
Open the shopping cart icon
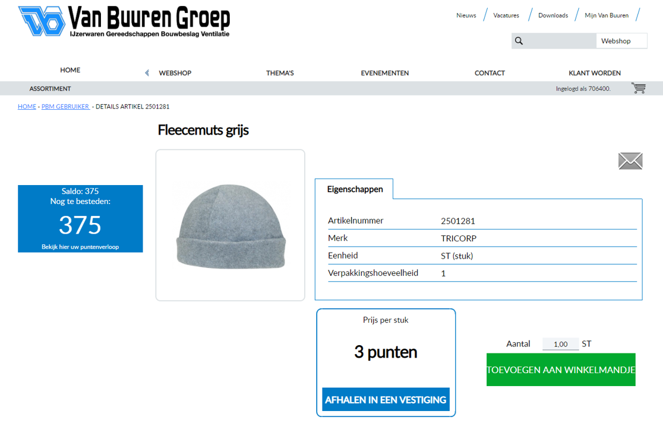click(x=639, y=88)
